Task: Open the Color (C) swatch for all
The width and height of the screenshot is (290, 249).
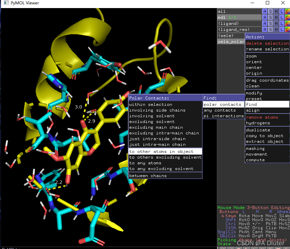Action: pos(287,11)
